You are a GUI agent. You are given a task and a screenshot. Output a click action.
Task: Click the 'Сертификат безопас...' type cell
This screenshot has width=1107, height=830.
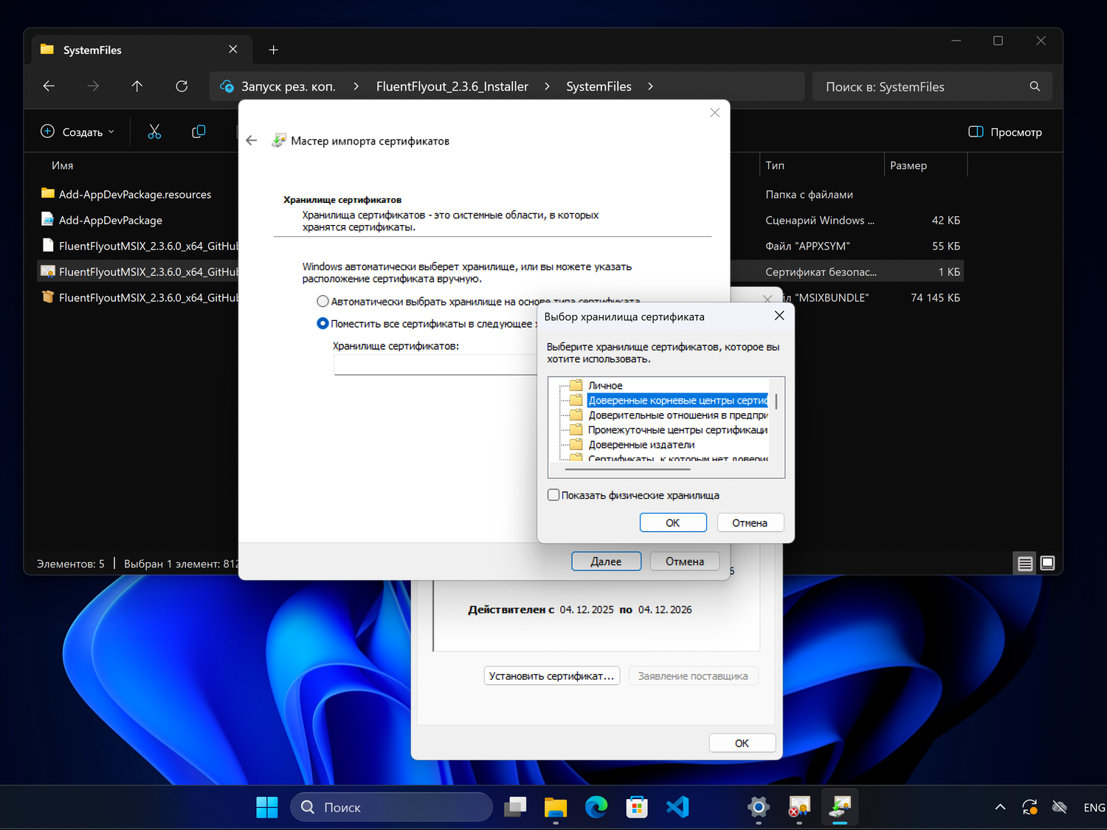[821, 272]
